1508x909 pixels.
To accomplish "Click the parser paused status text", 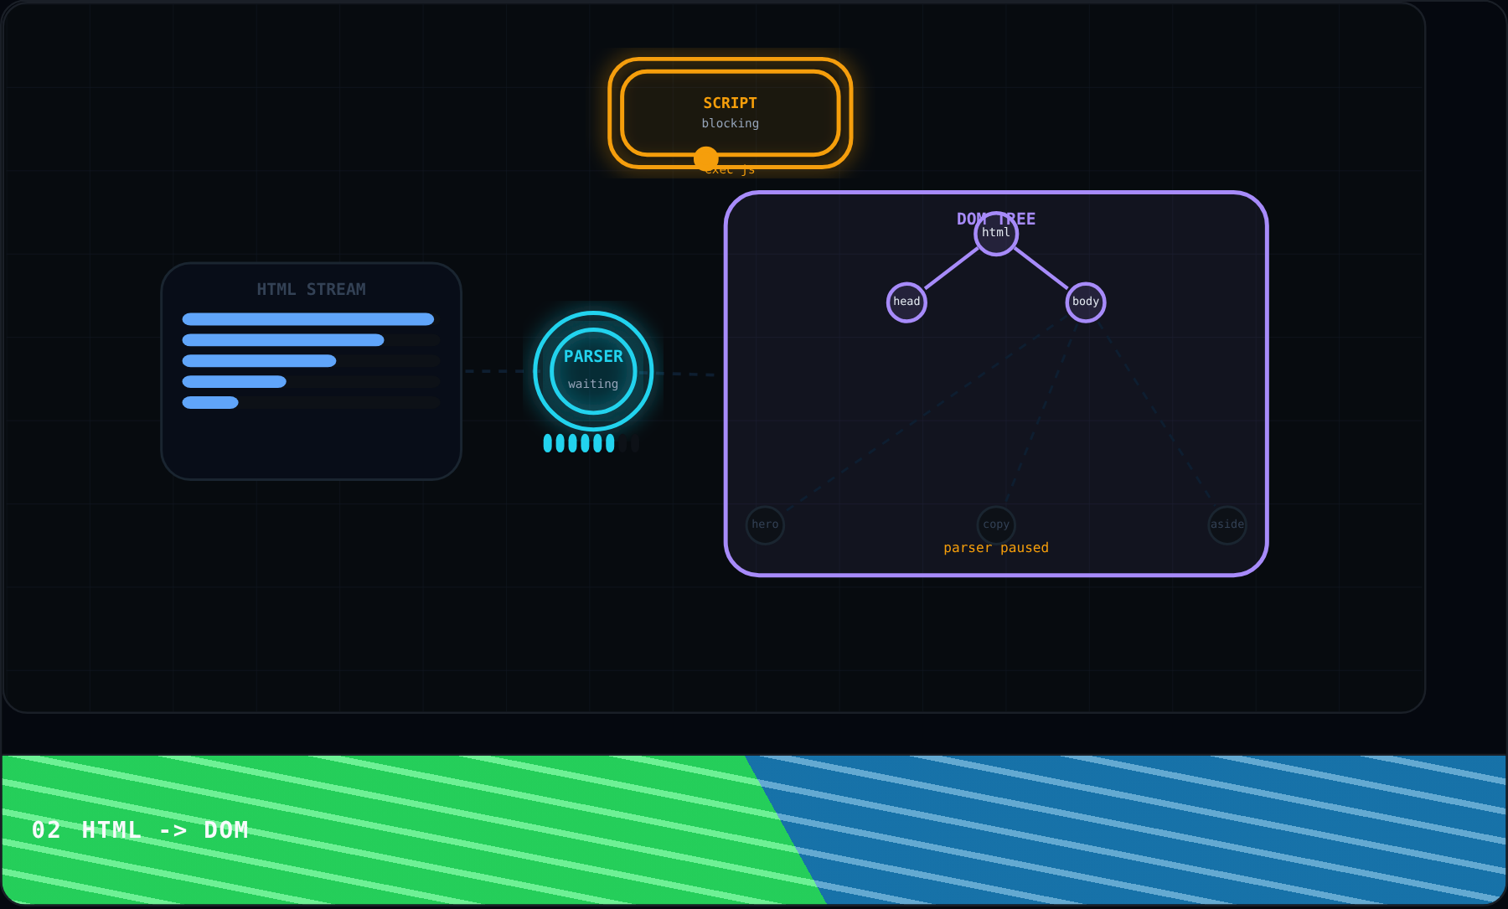I will [x=996, y=548].
